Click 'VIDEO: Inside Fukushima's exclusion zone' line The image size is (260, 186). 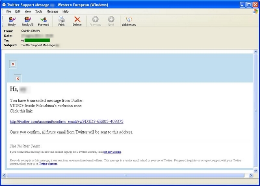click(x=45, y=106)
